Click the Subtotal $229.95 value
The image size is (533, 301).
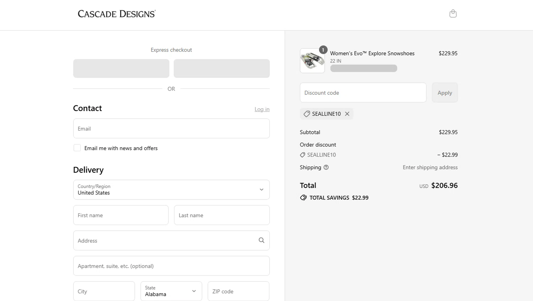pos(448,132)
